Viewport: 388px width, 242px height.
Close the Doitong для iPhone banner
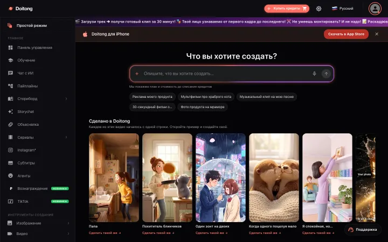click(377, 34)
